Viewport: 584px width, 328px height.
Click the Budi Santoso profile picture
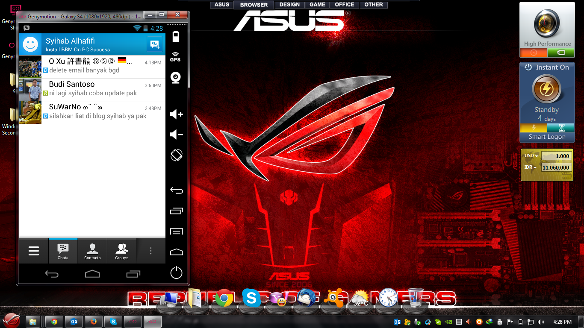click(30, 90)
